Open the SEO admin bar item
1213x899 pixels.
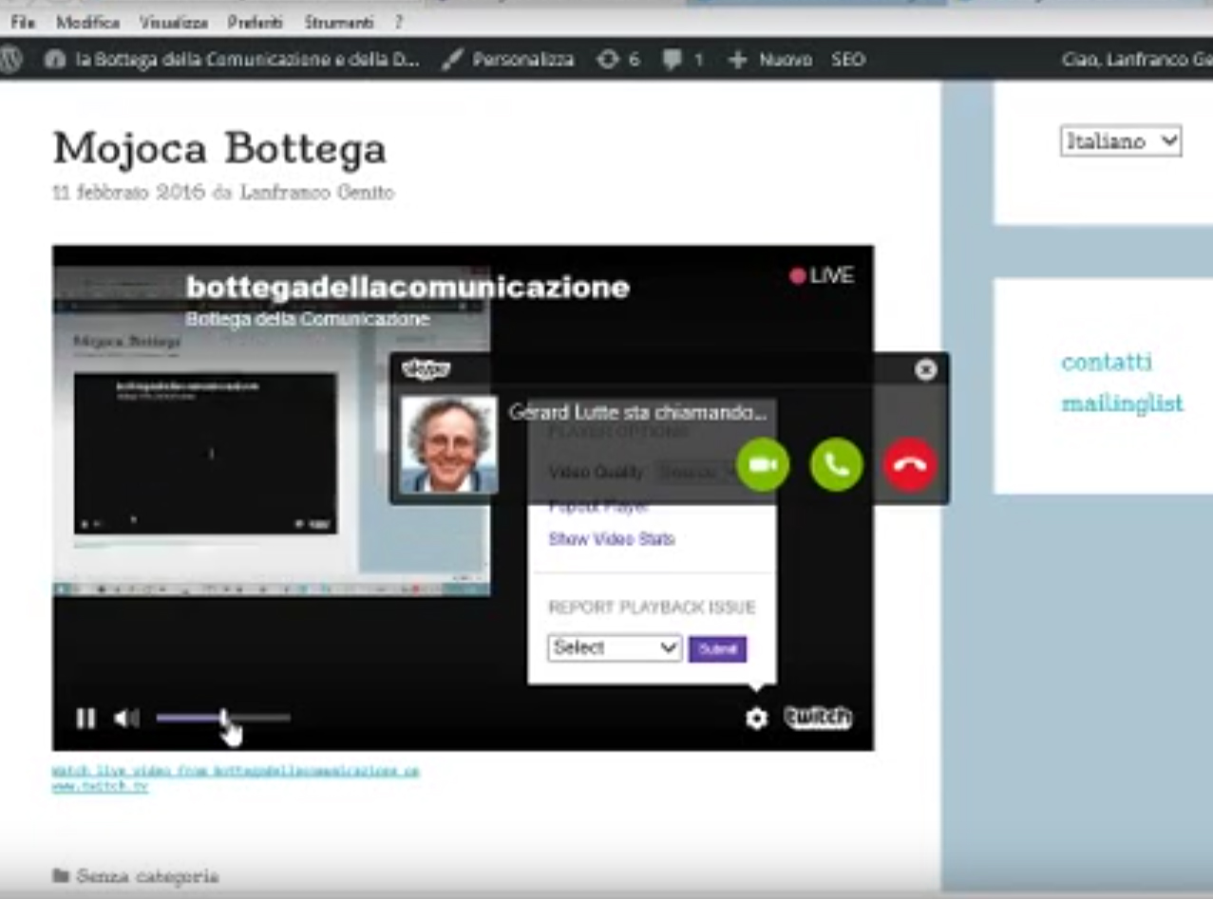pyautogui.click(x=848, y=59)
